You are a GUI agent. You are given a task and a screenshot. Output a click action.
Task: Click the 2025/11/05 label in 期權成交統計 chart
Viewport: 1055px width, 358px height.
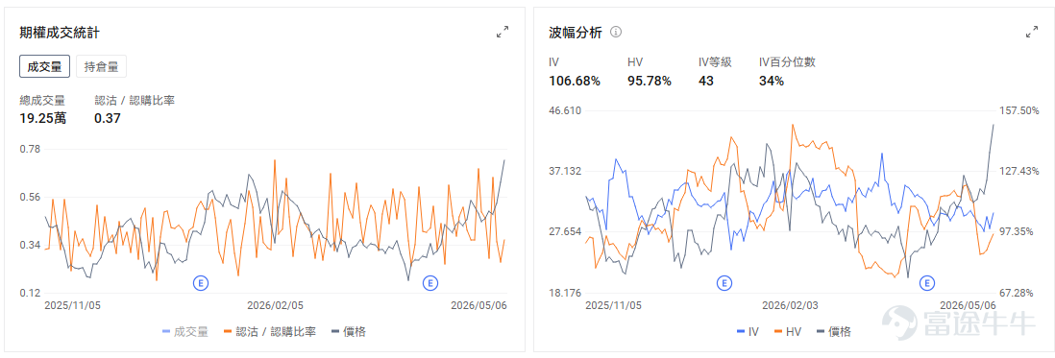pyautogui.click(x=73, y=304)
